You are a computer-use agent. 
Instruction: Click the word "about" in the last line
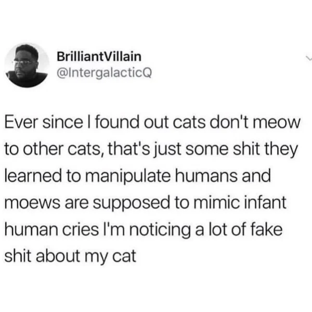[58, 256]
